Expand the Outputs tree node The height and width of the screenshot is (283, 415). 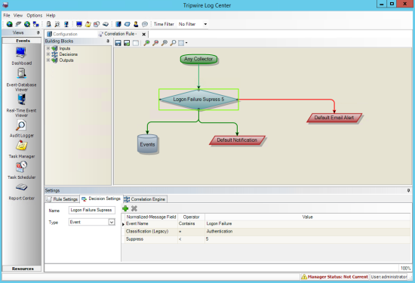pyautogui.click(x=48, y=60)
